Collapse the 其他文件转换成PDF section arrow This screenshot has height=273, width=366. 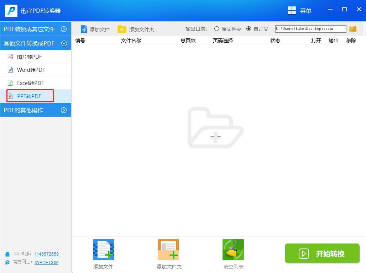[x=64, y=43]
